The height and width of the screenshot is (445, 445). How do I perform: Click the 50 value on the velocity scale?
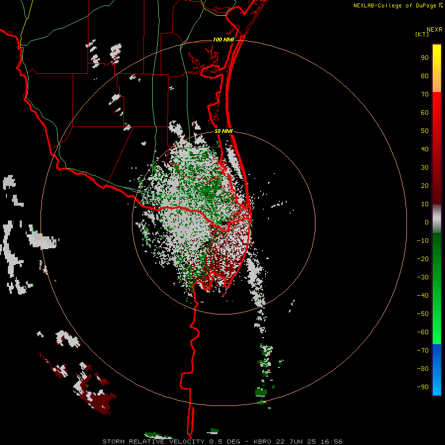(425, 131)
